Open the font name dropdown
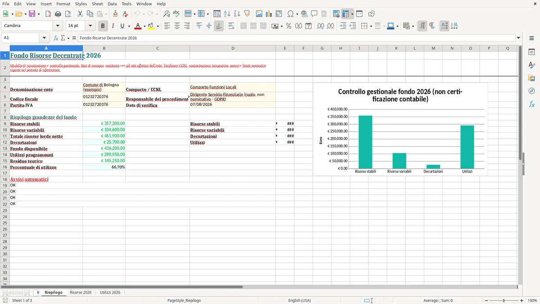This screenshot has width=540, height=304. [58, 26]
